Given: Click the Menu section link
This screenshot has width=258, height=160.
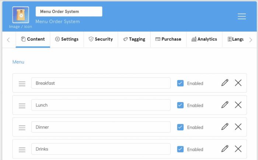Looking at the screenshot, I should click(18, 62).
